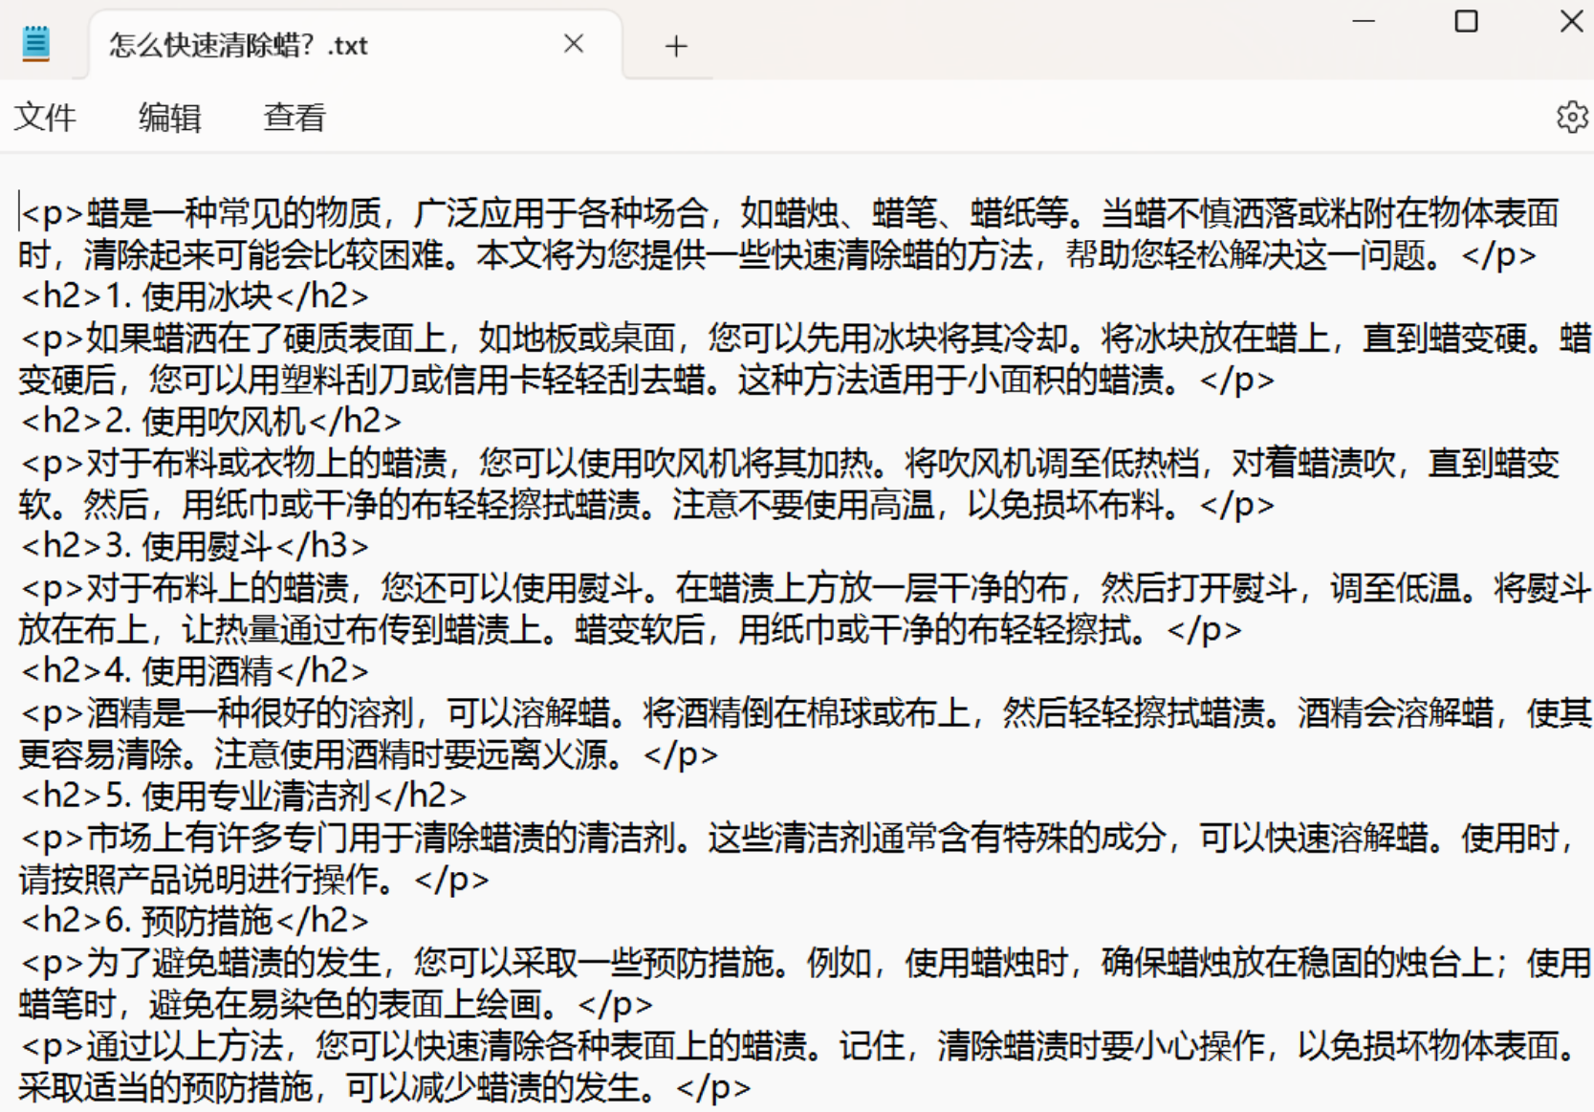Viewport: 1594px width, 1112px height.
Task: Click the heading line 2. 使用吹风机
Action: click(x=211, y=421)
